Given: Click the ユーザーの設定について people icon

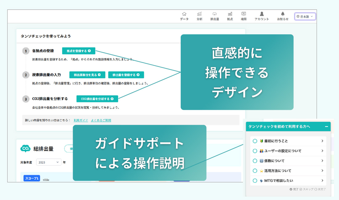Looking at the screenshot, I should (x=261, y=151).
